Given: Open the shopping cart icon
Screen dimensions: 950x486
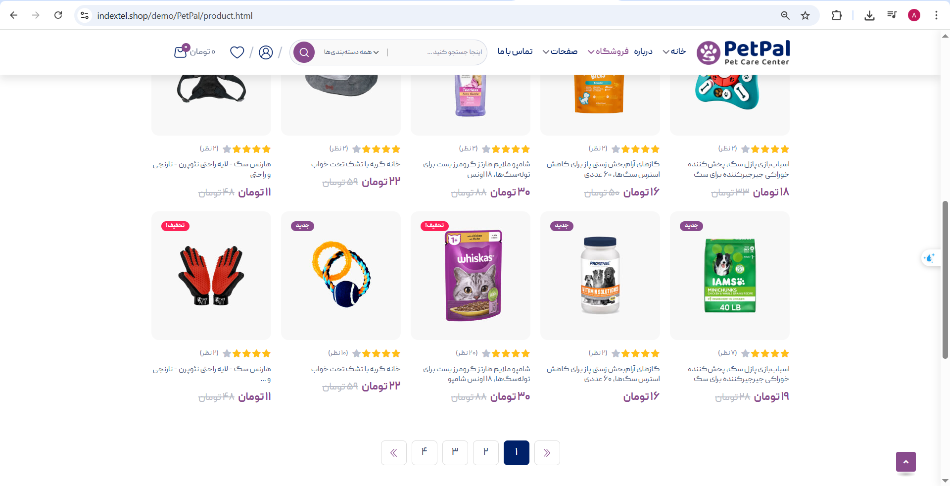Looking at the screenshot, I should tap(181, 51).
